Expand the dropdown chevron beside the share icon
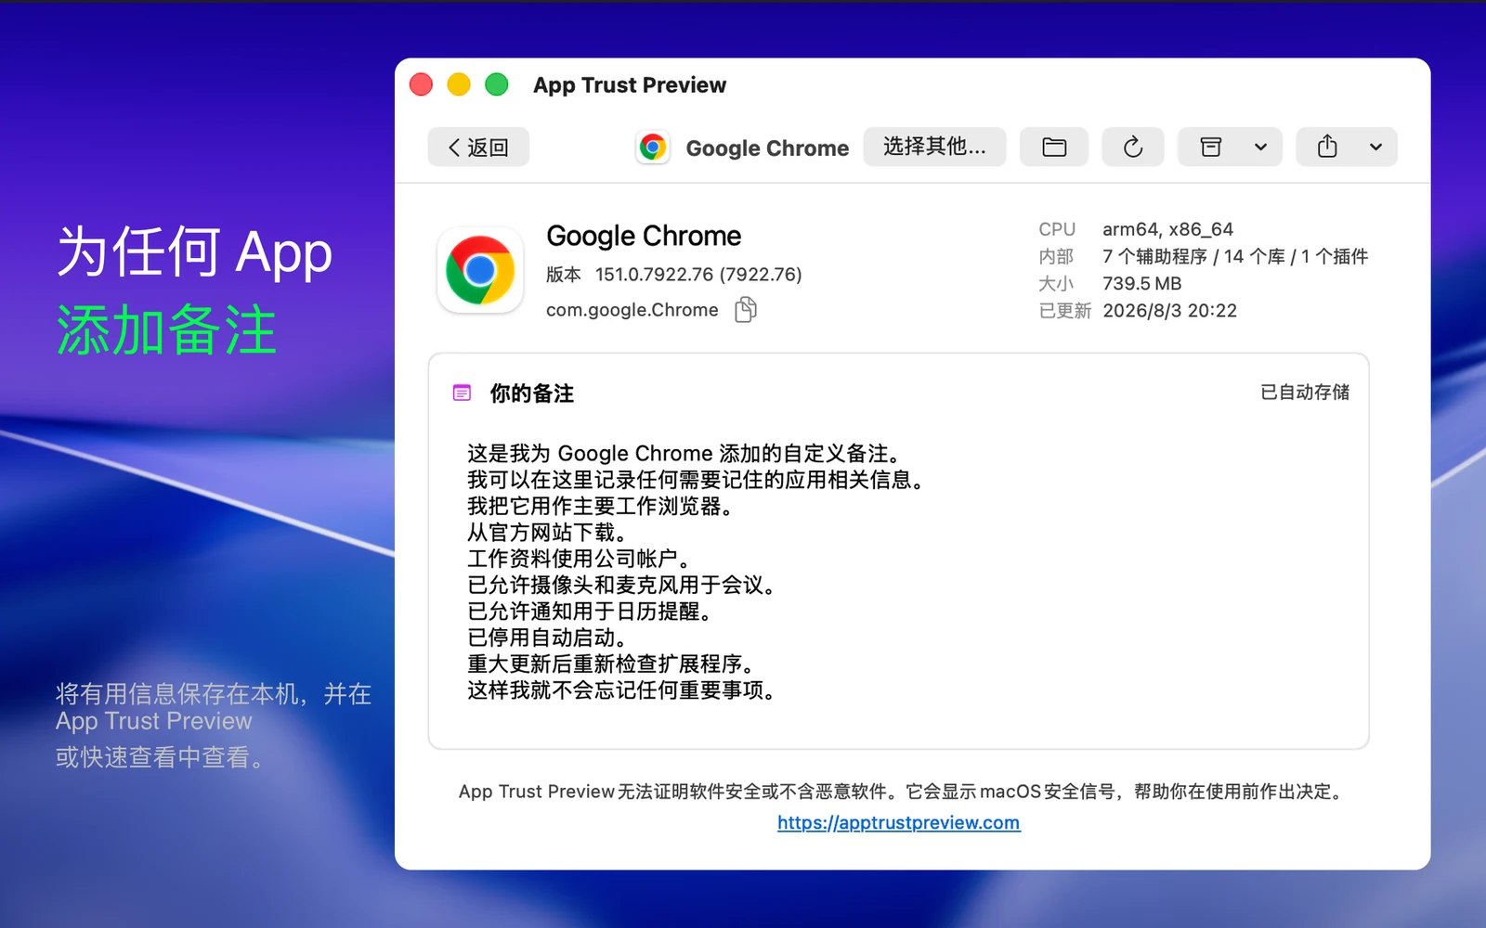The height and width of the screenshot is (928, 1486). 1376,147
